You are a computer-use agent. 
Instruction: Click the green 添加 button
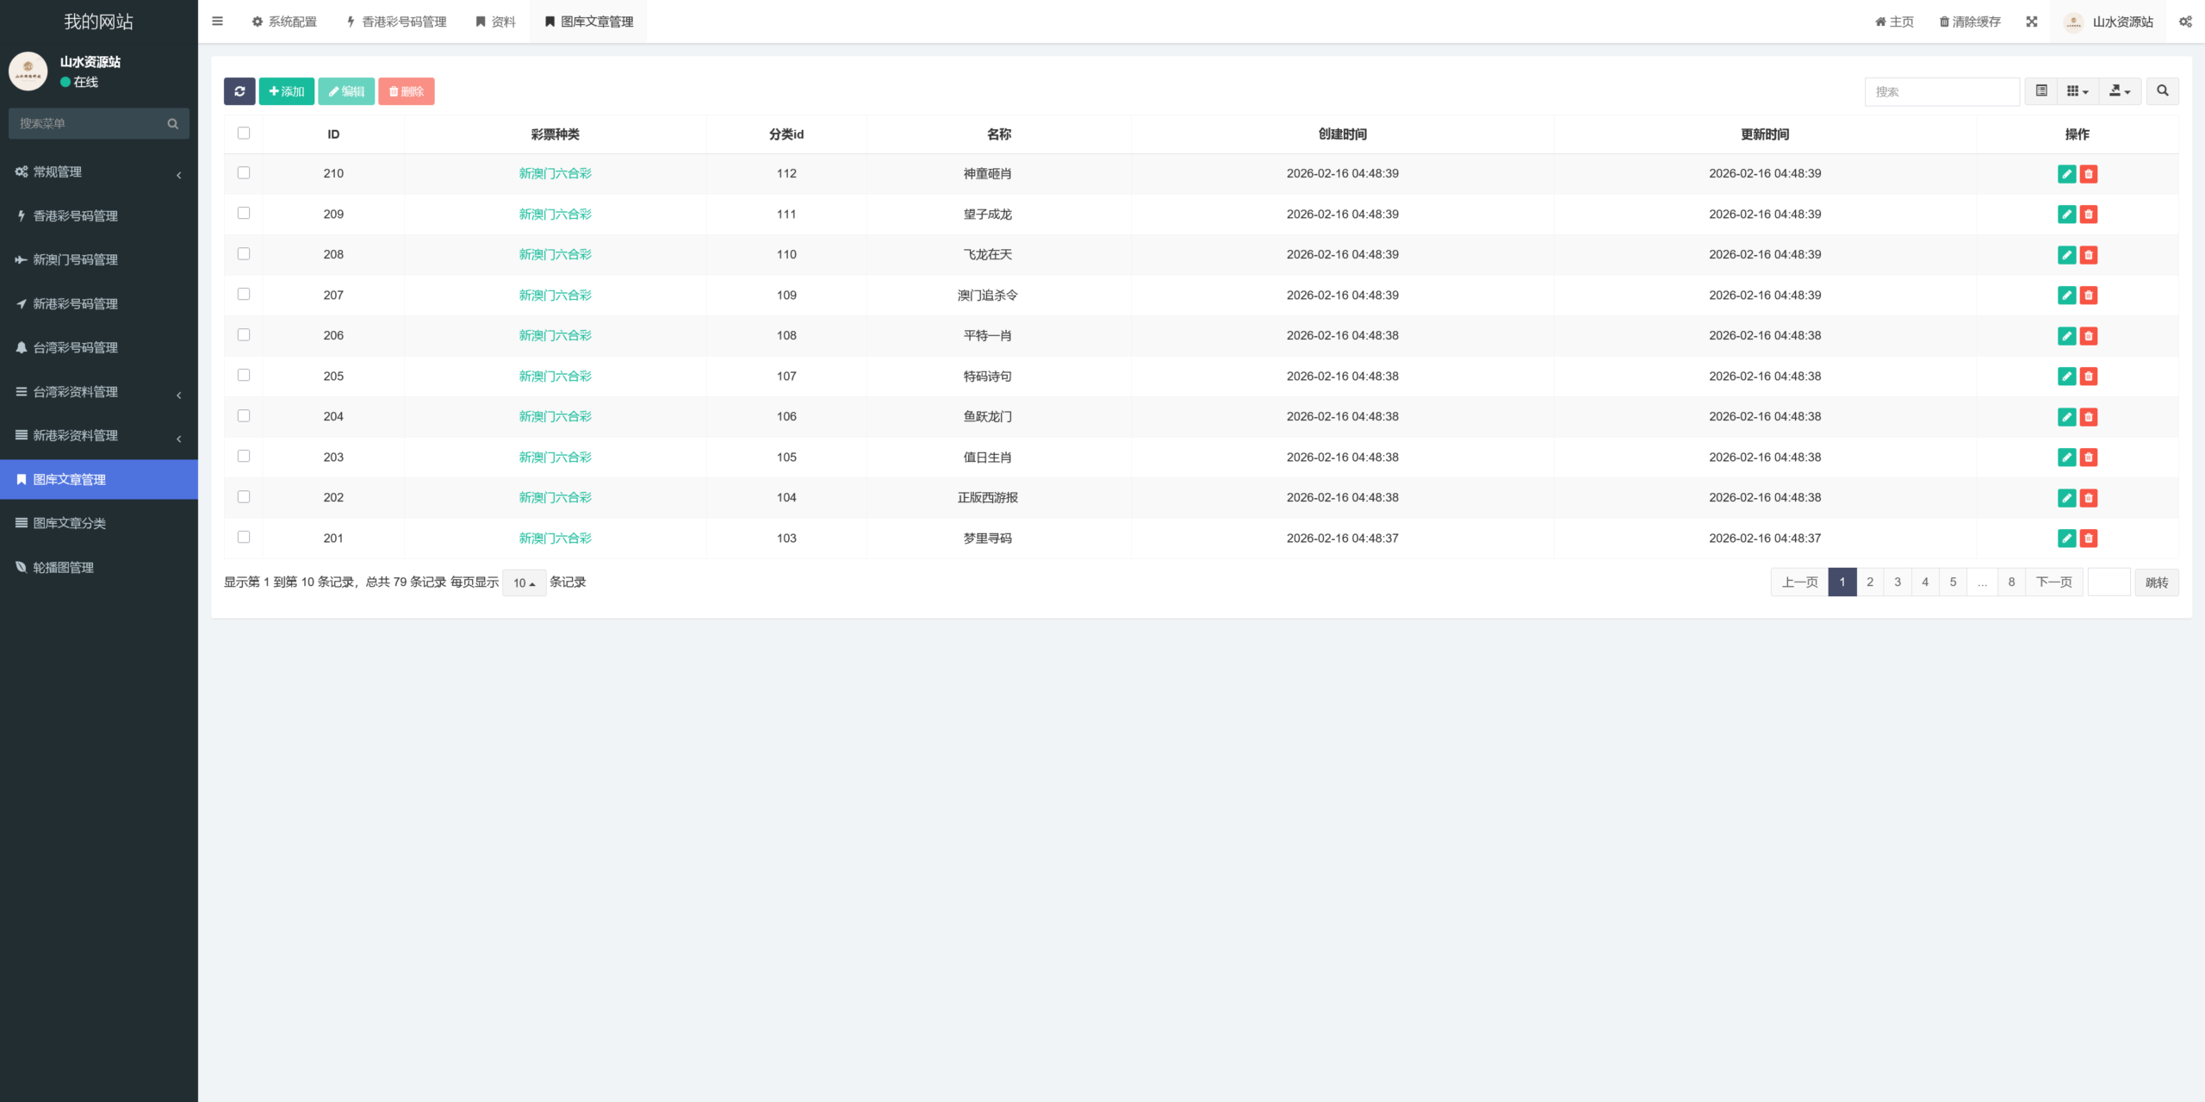[287, 91]
